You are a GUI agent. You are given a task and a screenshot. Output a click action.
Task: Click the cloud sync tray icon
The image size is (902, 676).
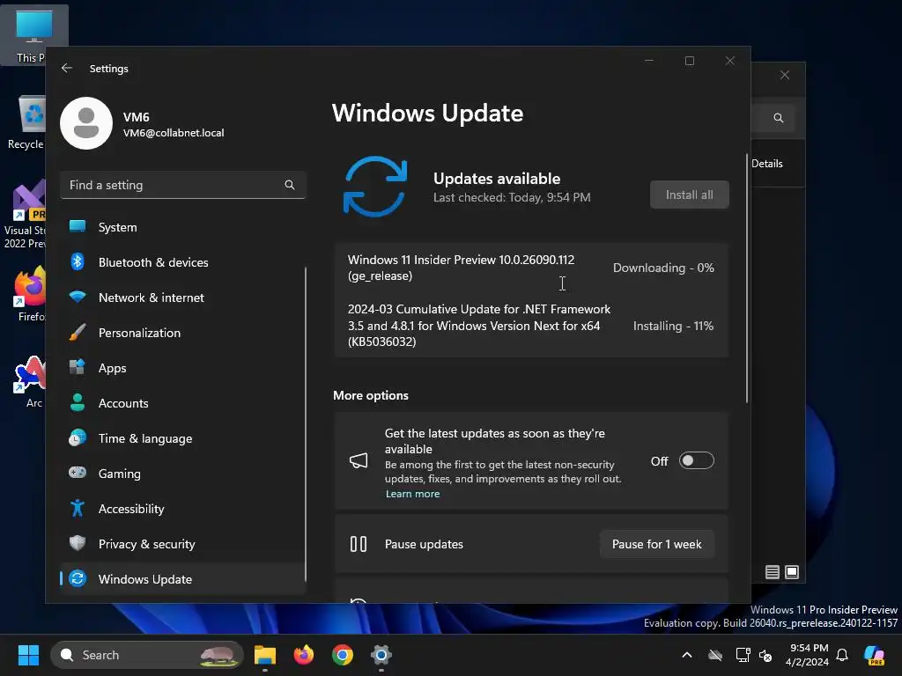[715, 655]
